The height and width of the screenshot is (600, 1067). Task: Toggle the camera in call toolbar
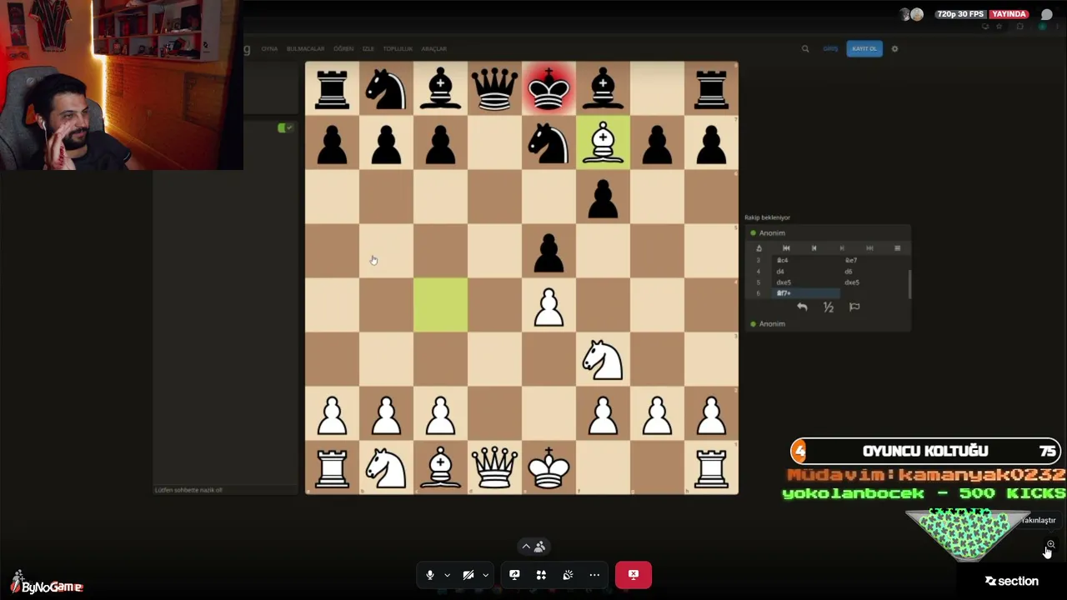pyautogui.click(x=468, y=574)
